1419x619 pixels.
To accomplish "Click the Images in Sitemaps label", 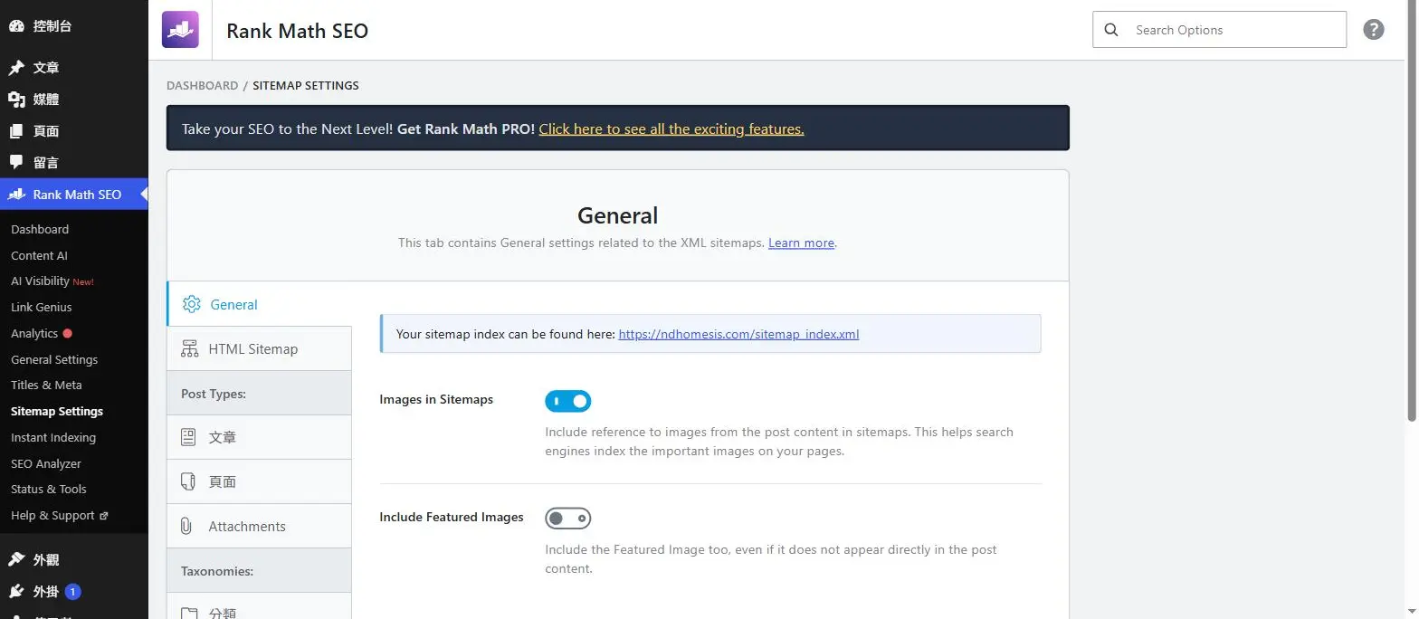I will (x=436, y=399).
